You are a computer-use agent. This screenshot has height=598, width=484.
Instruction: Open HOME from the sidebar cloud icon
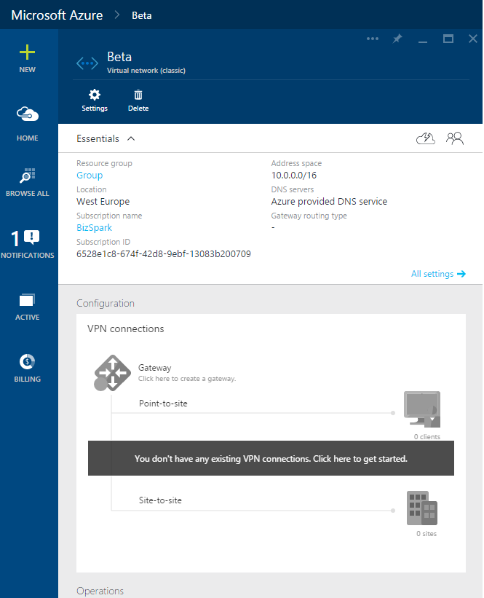pos(27,114)
